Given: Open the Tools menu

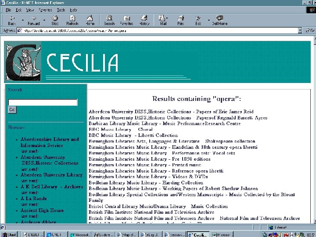Looking at the screenshot, I should click(61, 10).
